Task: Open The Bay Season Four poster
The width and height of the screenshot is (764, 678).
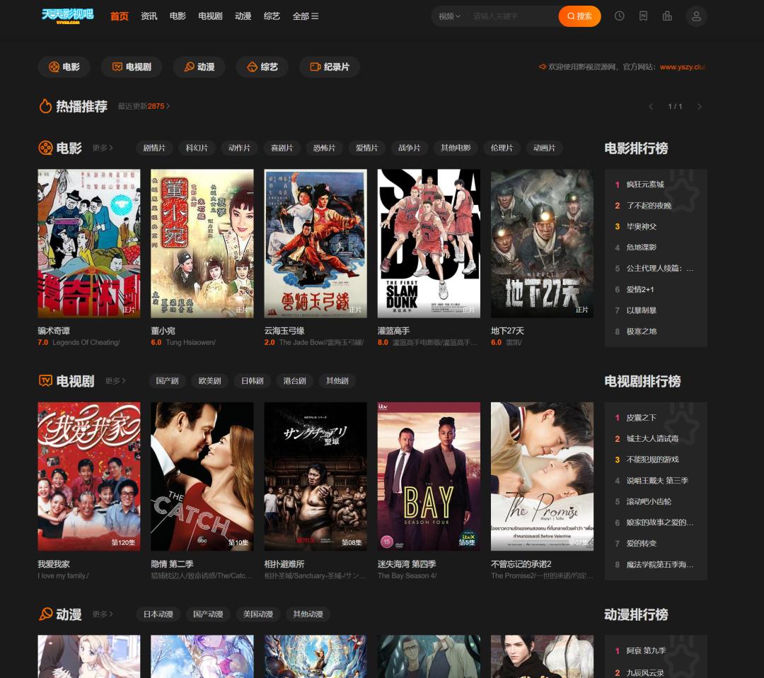Action: pyautogui.click(x=429, y=477)
